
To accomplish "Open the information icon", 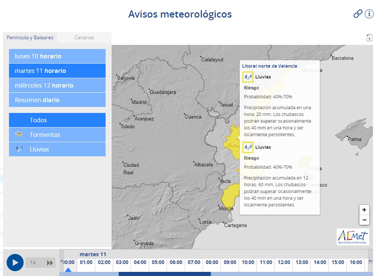I will [x=369, y=14].
